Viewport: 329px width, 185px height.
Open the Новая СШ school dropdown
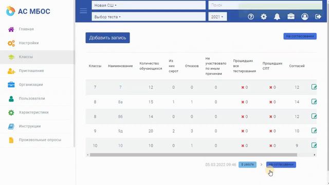click(149, 5)
